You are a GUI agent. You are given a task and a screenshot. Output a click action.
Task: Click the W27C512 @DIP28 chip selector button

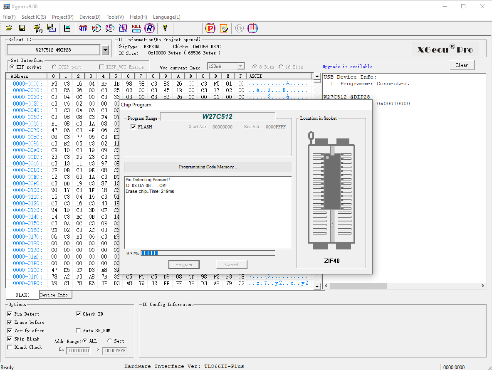tap(53, 50)
